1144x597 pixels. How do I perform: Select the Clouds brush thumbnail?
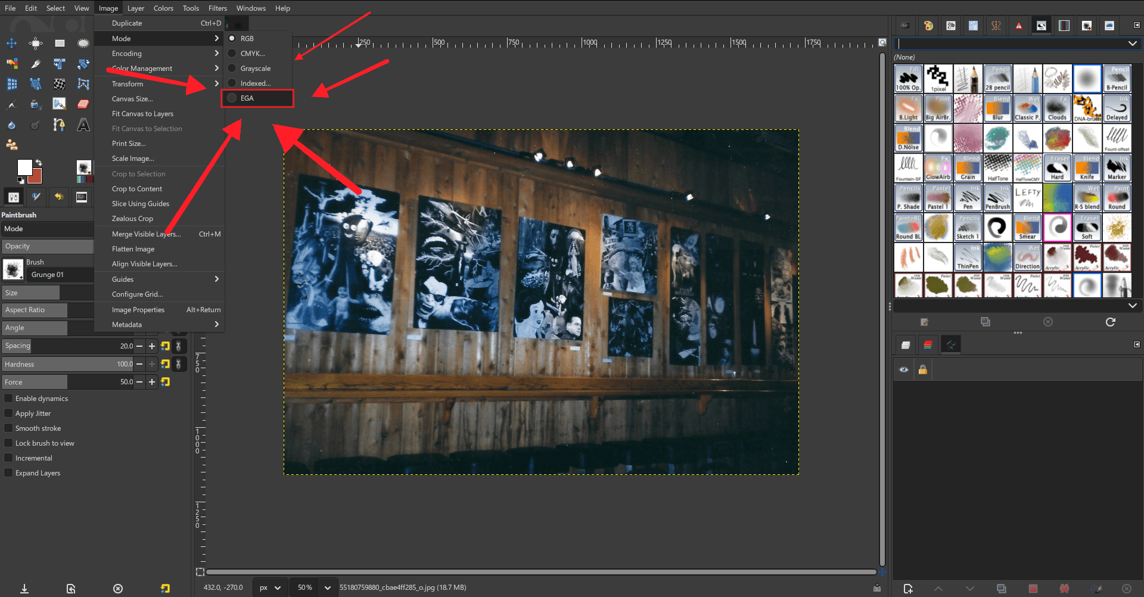[1057, 108]
